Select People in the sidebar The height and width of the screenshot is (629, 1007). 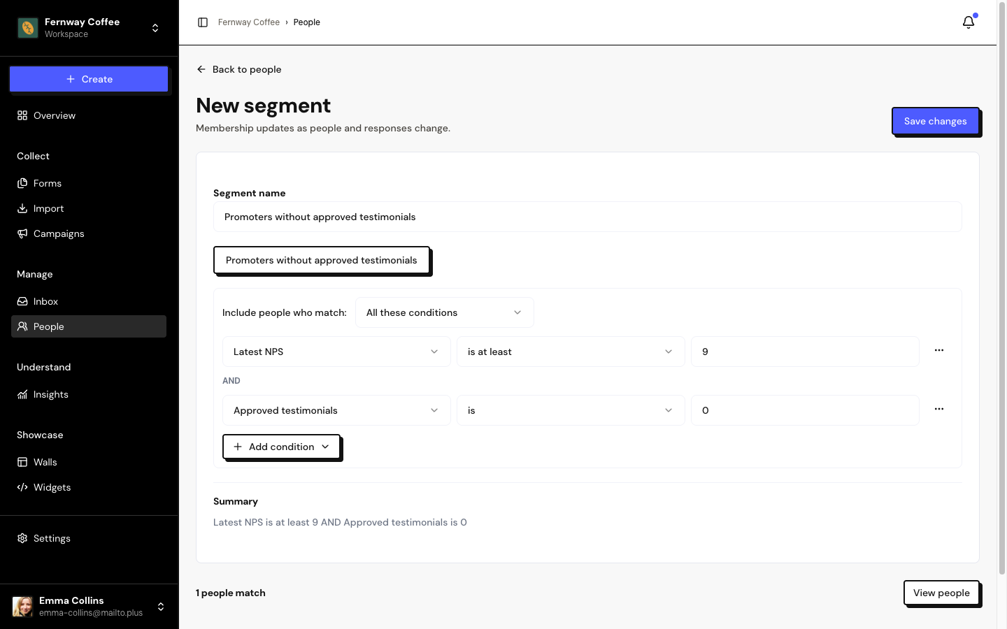[89, 326]
